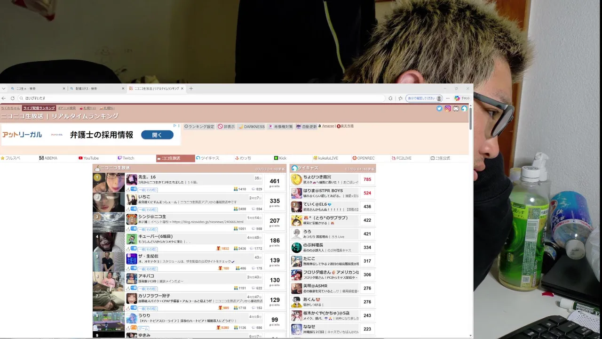Reload the page with the refresh icon
The height and width of the screenshot is (339, 602).
coord(13,98)
